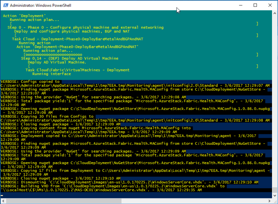Click 'VERBOSE: Copying 30 files from Configs to'
278x204 pixels.
(47, 116)
